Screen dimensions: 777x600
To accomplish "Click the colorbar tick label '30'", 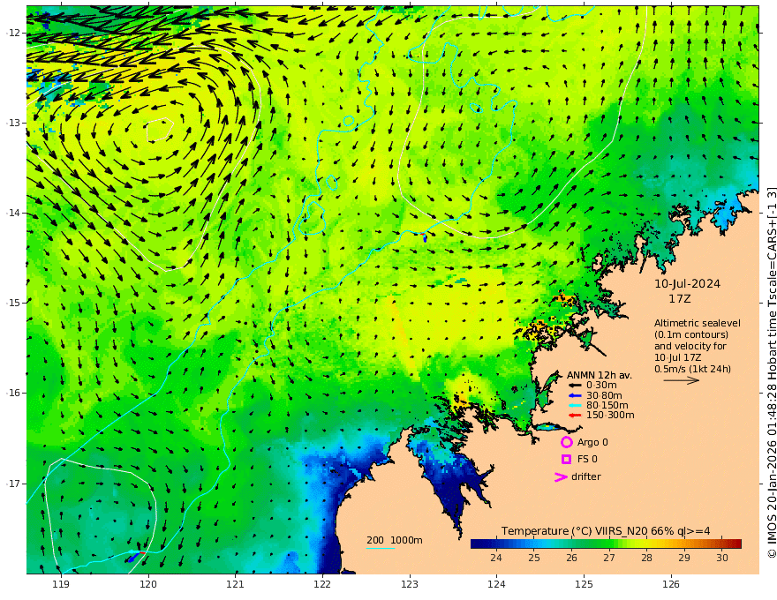I will pos(722,558).
